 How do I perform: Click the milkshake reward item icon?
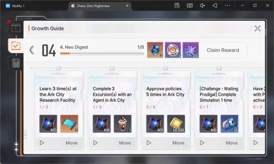pos(122,124)
